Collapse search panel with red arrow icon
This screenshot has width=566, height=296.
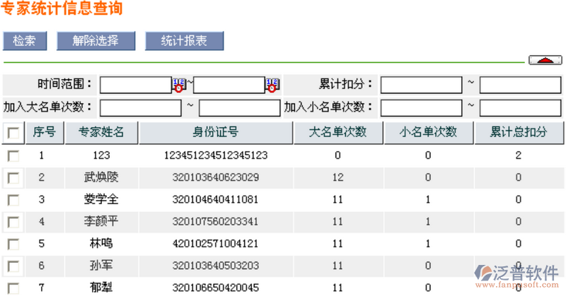pos(544,60)
